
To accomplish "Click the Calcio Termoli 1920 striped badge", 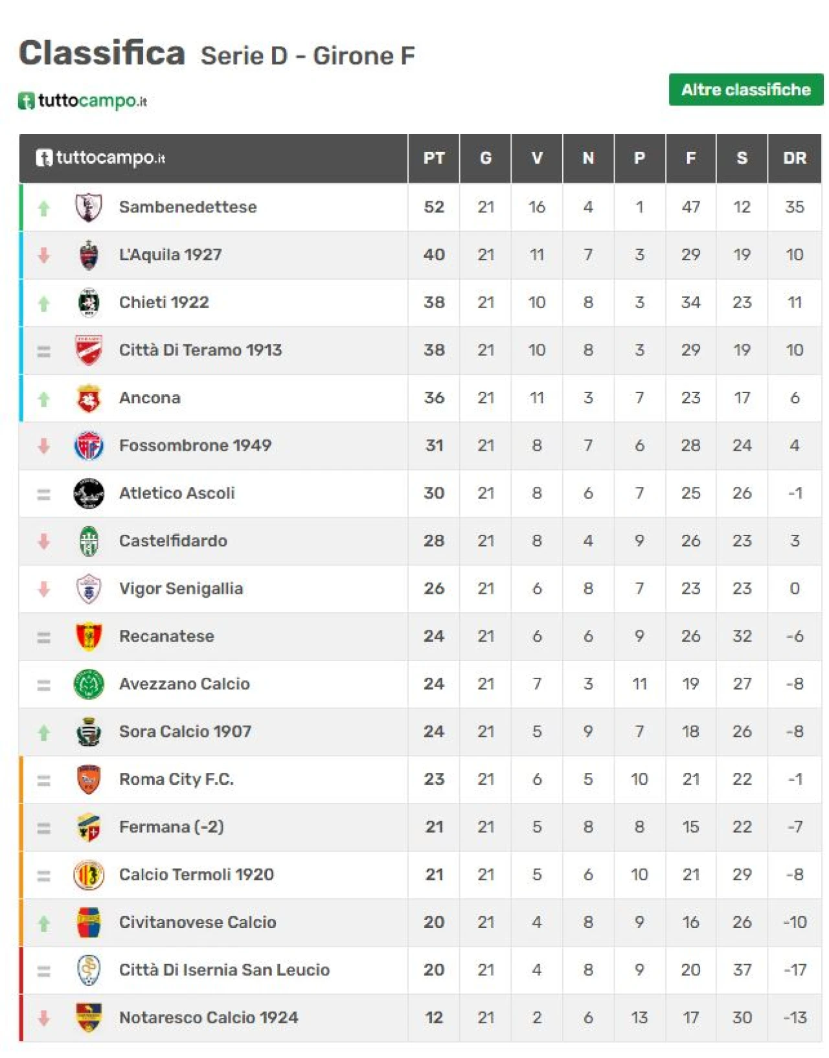I will click(89, 875).
